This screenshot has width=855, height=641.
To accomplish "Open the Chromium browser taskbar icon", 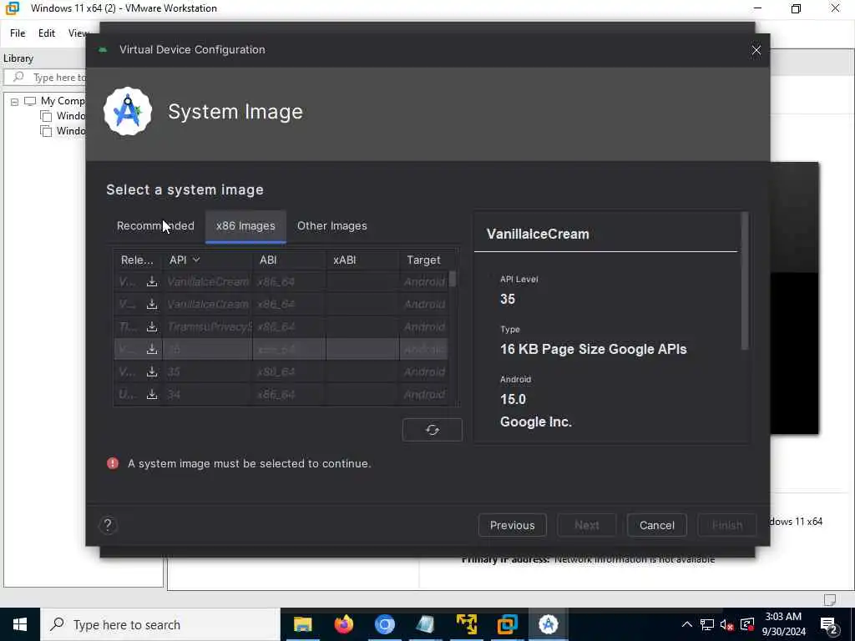I will click(x=384, y=624).
